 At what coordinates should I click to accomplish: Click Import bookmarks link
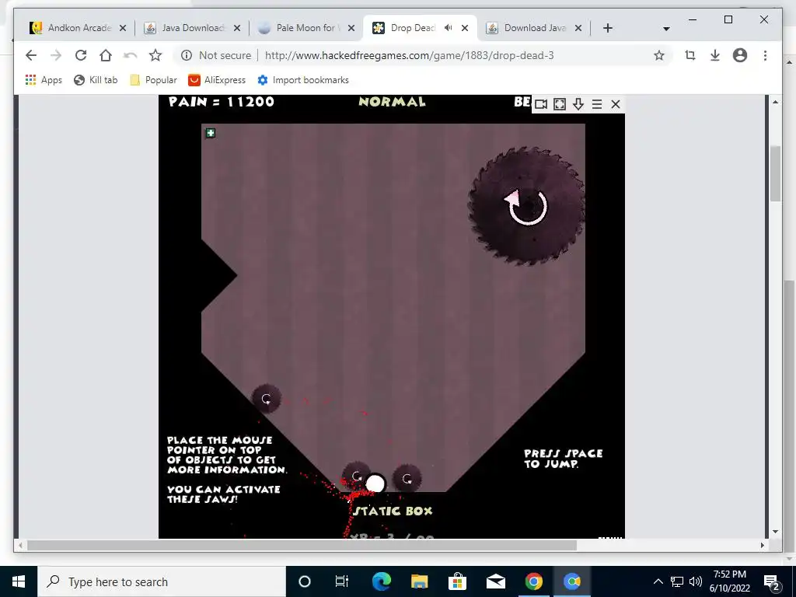pos(303,80)
